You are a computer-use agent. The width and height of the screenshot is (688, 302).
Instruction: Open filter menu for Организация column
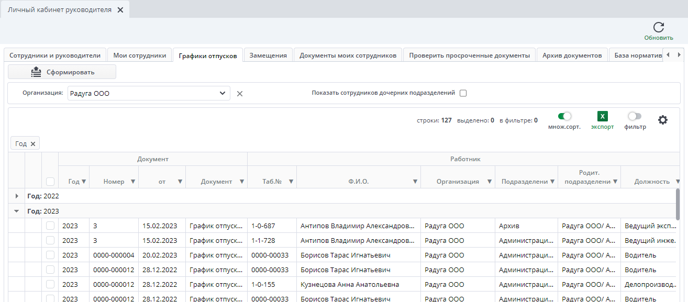[490, 182]
